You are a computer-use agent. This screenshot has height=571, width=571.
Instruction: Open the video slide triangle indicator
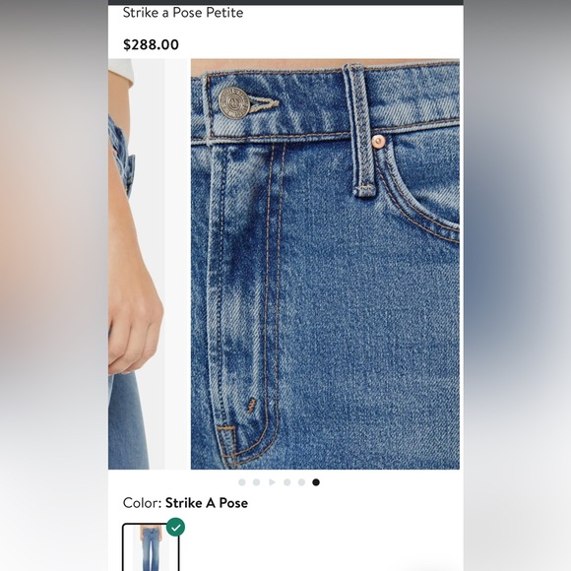(272, 482)
